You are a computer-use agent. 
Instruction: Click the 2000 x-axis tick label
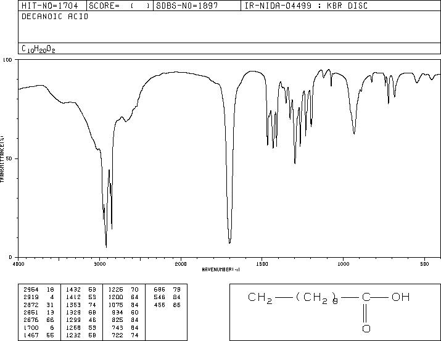[181, 264]
